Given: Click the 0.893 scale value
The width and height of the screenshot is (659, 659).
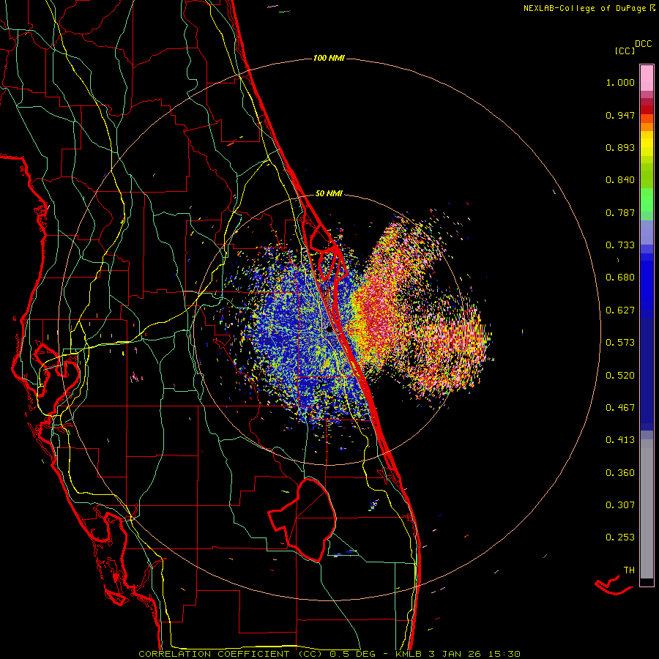Looking at the screenshot, I should click(620, 147).
